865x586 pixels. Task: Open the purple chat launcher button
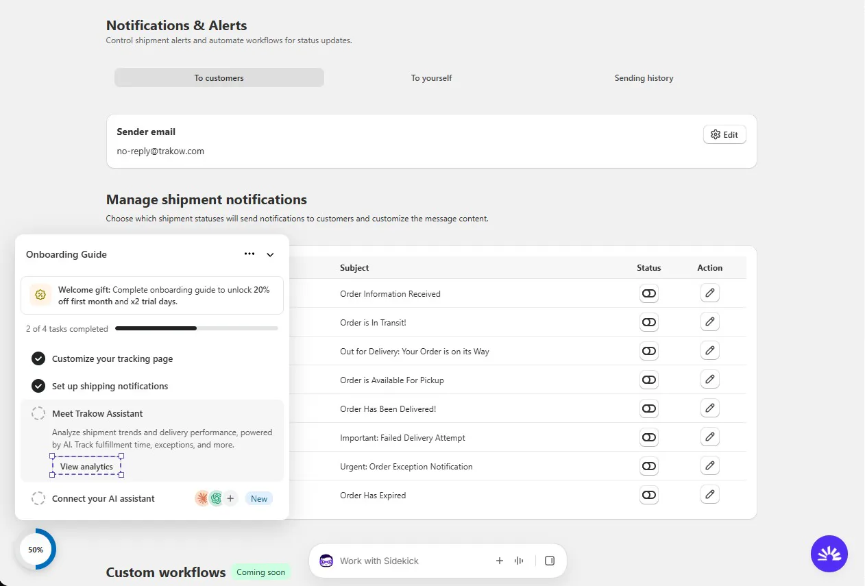tap(829, 554)
